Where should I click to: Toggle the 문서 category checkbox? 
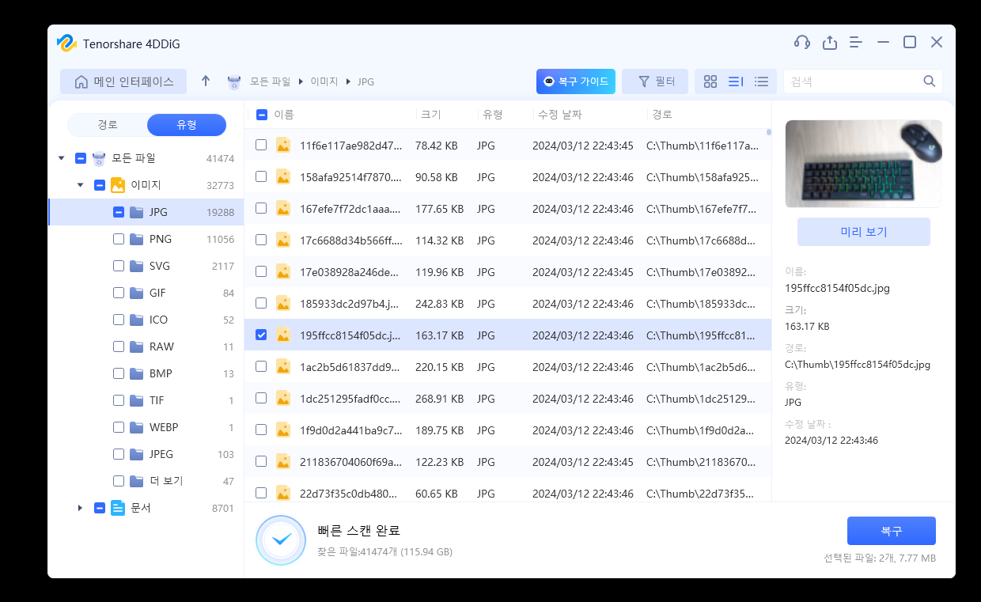click(99, 508)
